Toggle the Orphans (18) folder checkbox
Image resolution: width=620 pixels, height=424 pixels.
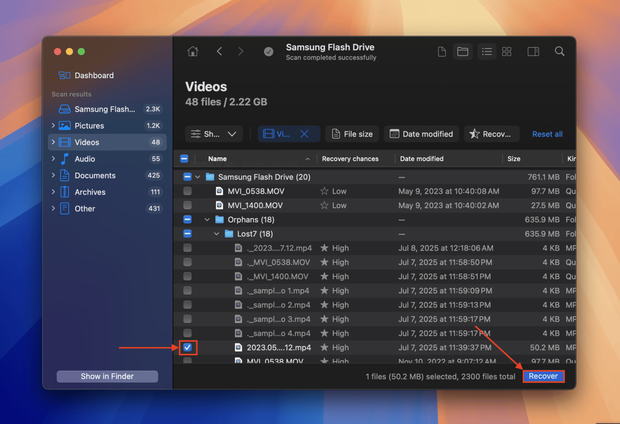coord(187,220)
